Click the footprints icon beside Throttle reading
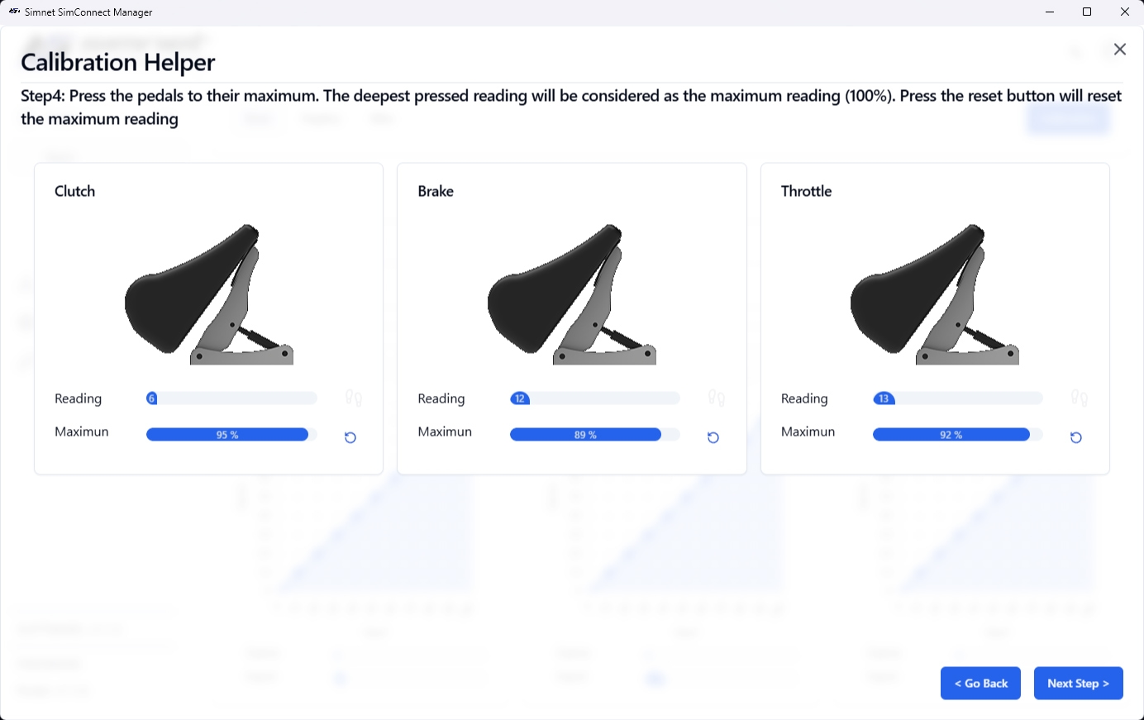Screen dimensions: 1144x720 [x=1080, y=398]
